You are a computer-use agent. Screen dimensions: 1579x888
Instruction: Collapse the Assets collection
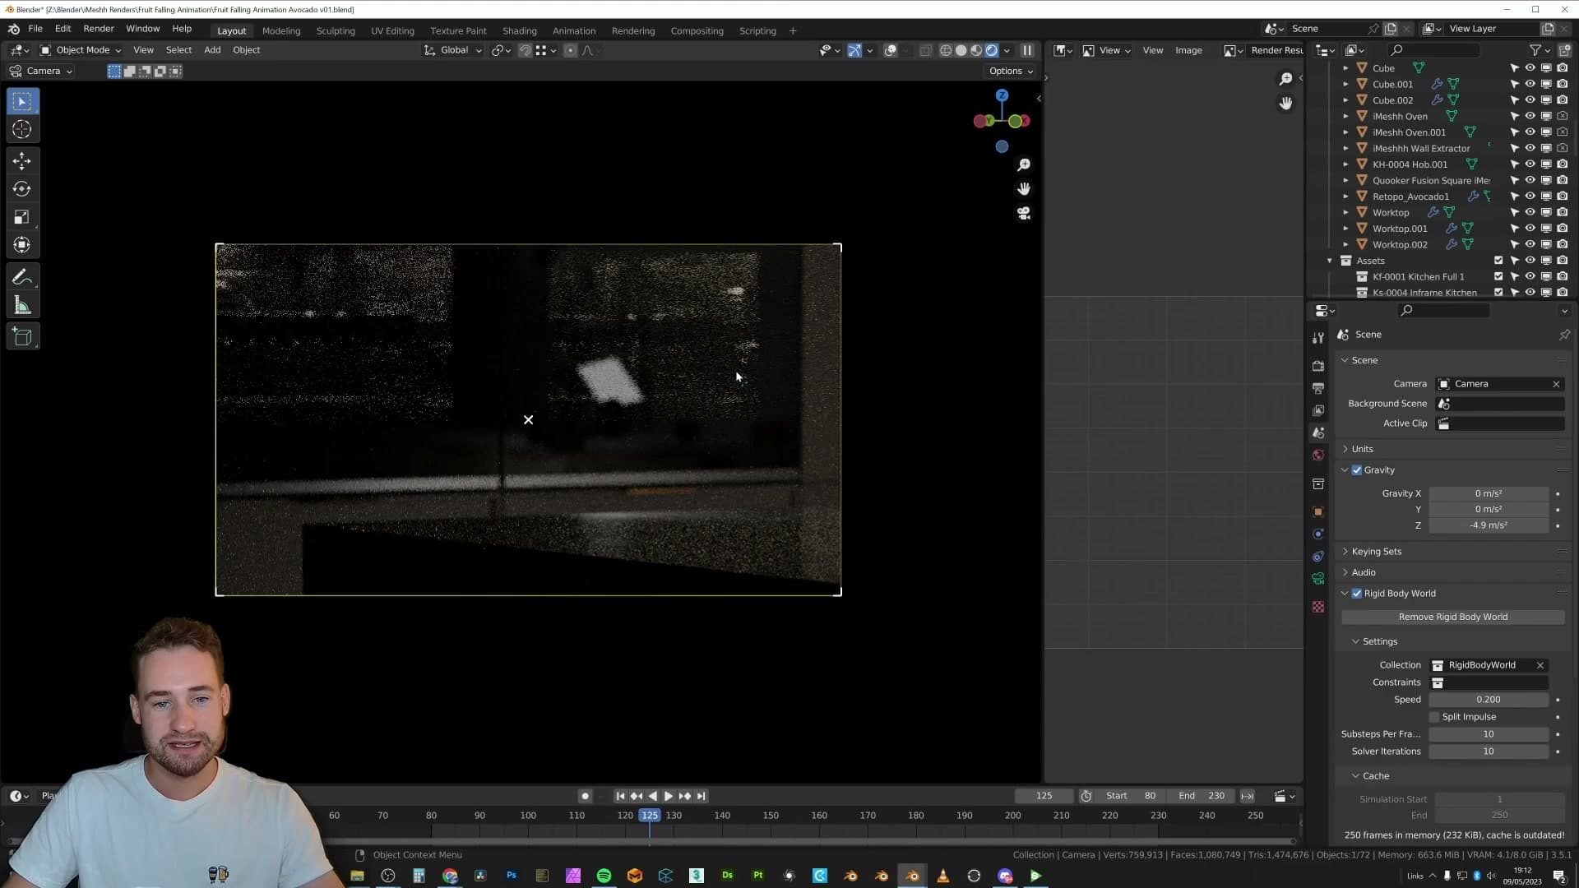(1330, 261)
